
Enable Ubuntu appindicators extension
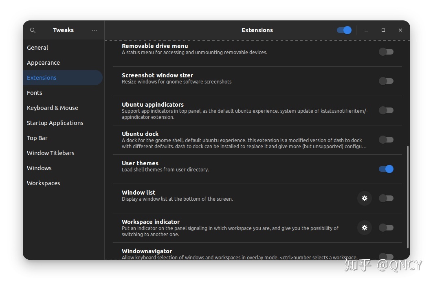tap(386, 110)
